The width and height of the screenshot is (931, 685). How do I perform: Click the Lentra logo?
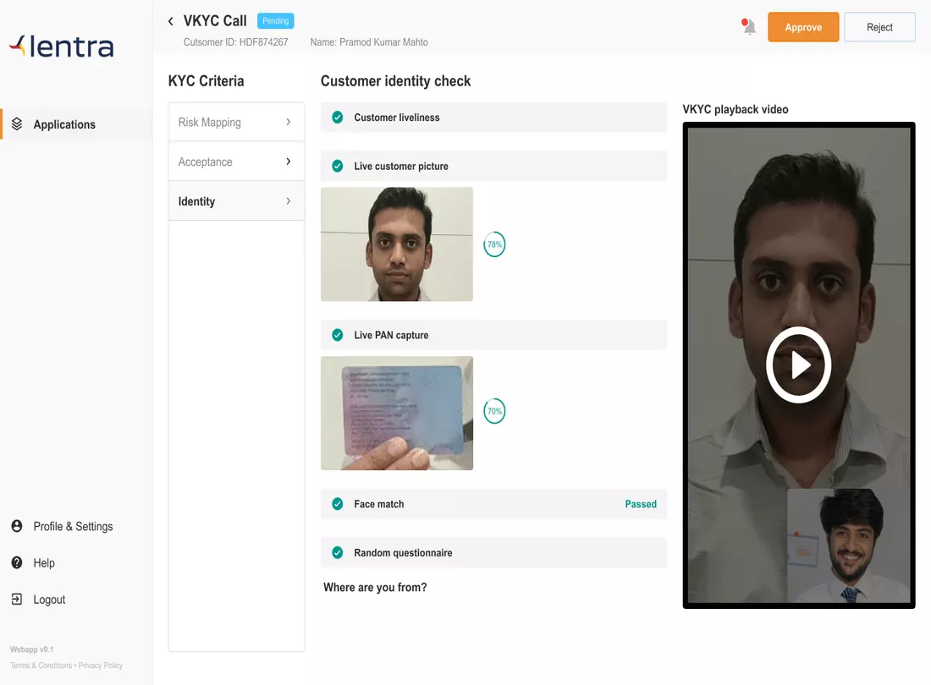(61, 47)
